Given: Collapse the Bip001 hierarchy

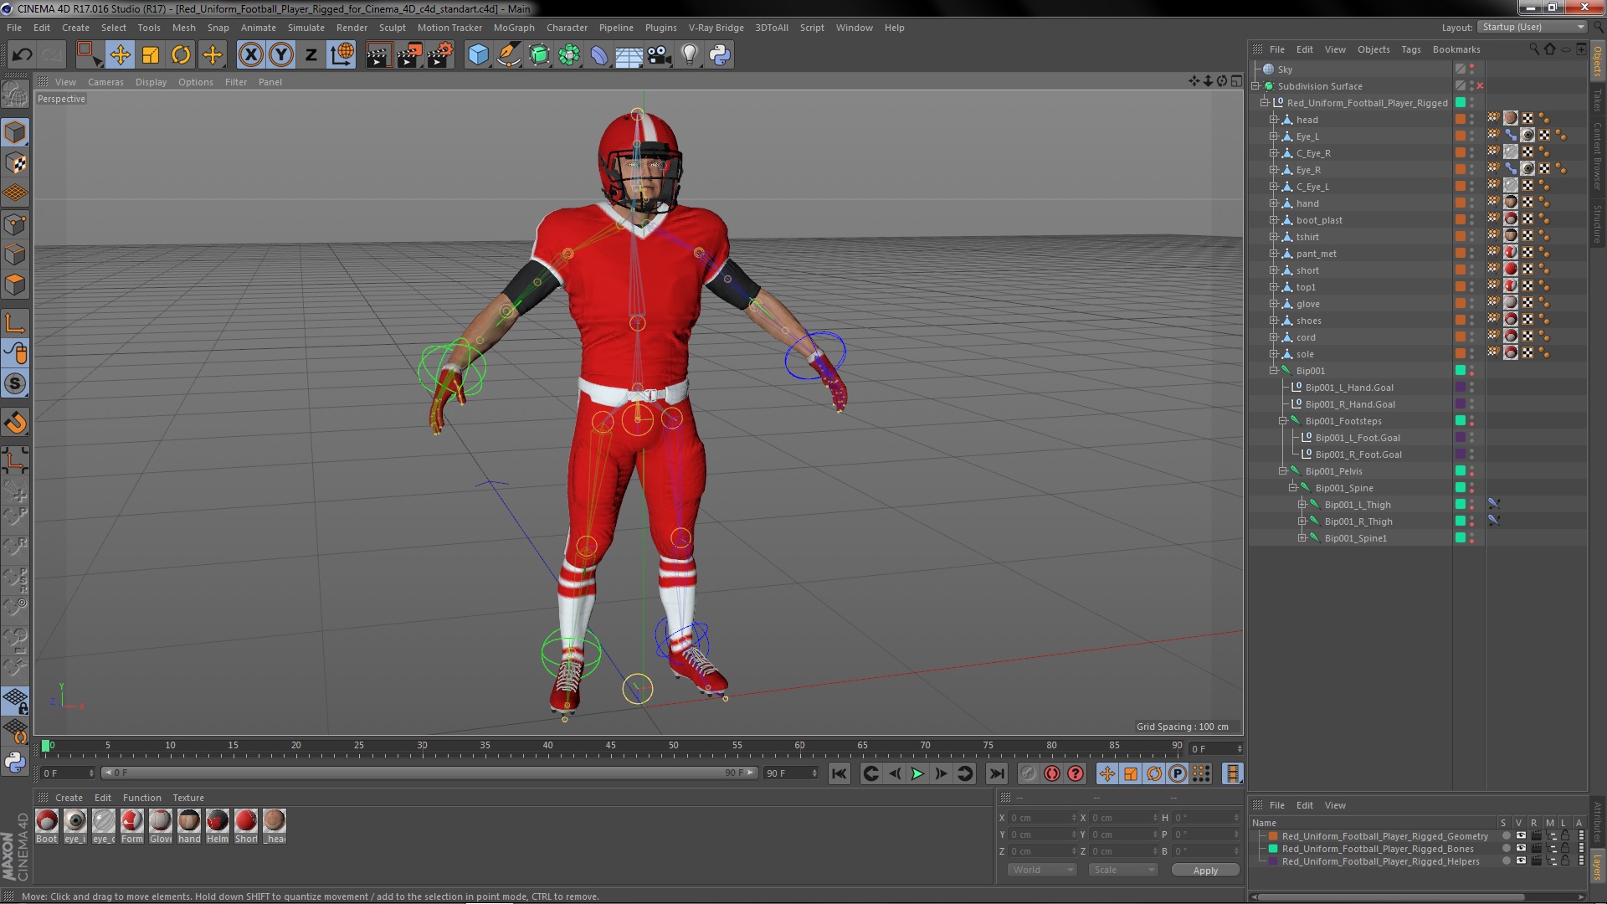Looking at the screenshot, I should click(1274, 370).
